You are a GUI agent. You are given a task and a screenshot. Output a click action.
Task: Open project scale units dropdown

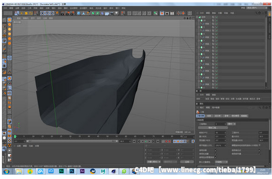click(x=232, y=124)
